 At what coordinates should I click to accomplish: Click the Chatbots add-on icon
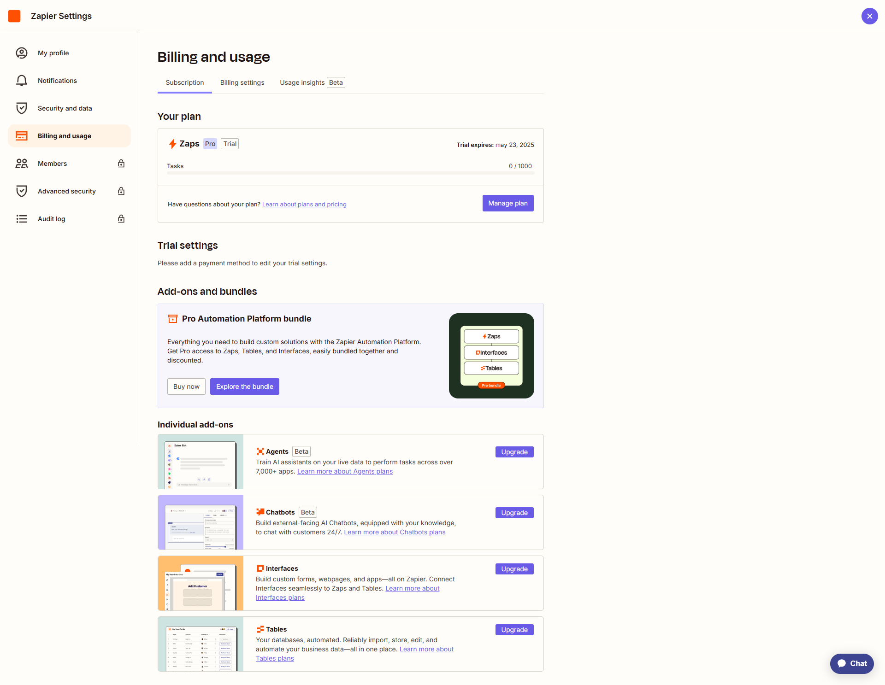(260, 512)
